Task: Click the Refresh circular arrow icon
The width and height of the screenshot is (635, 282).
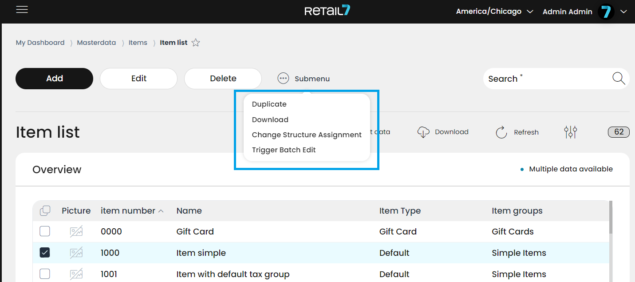Action: tap(501, 132)
